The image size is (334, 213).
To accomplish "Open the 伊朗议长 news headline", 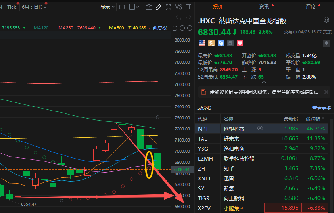I will [x=264, y=92].
